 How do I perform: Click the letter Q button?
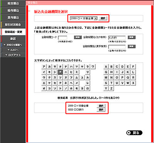[128, 78]
